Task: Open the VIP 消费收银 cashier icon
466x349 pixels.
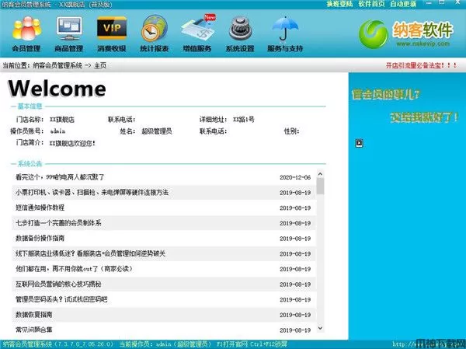Action: (112, 33)
